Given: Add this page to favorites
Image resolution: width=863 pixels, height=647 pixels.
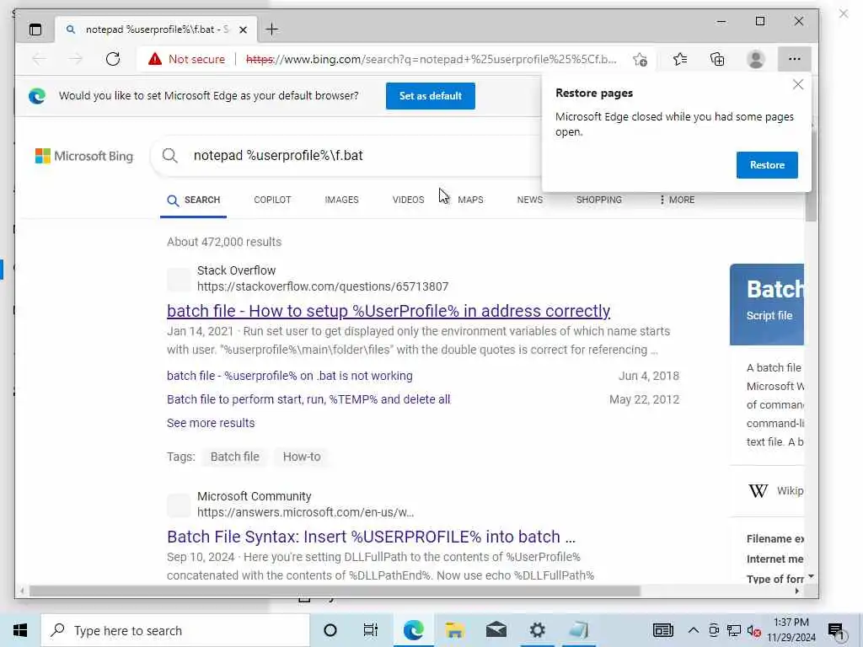Looking at the screenshot, I should coord(640,60).
